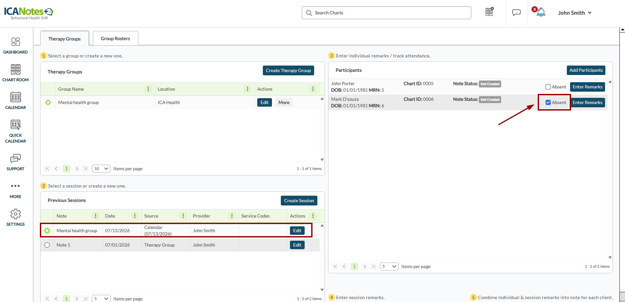The height and width of the screenshot is (302, 625).
Task: Edit the 07/13/2026 session
Action: 297,231
